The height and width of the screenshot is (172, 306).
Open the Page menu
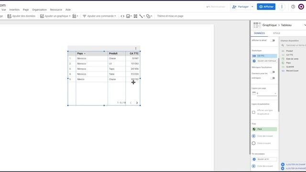26,10
